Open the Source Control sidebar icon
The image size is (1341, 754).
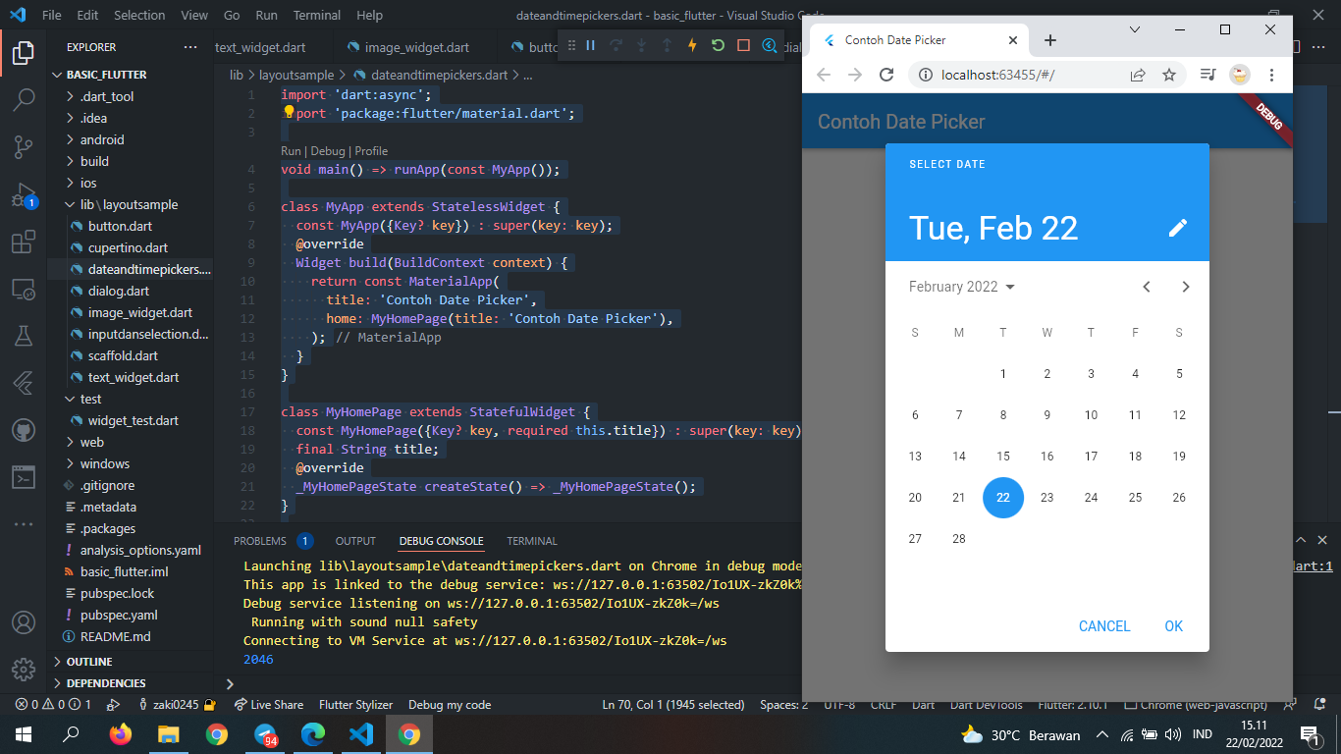click(24, 143)
